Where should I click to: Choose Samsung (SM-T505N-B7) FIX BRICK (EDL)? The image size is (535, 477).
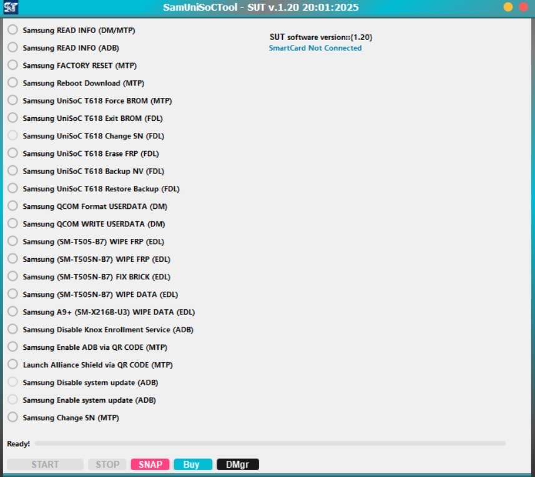click(x=12, y=276)
